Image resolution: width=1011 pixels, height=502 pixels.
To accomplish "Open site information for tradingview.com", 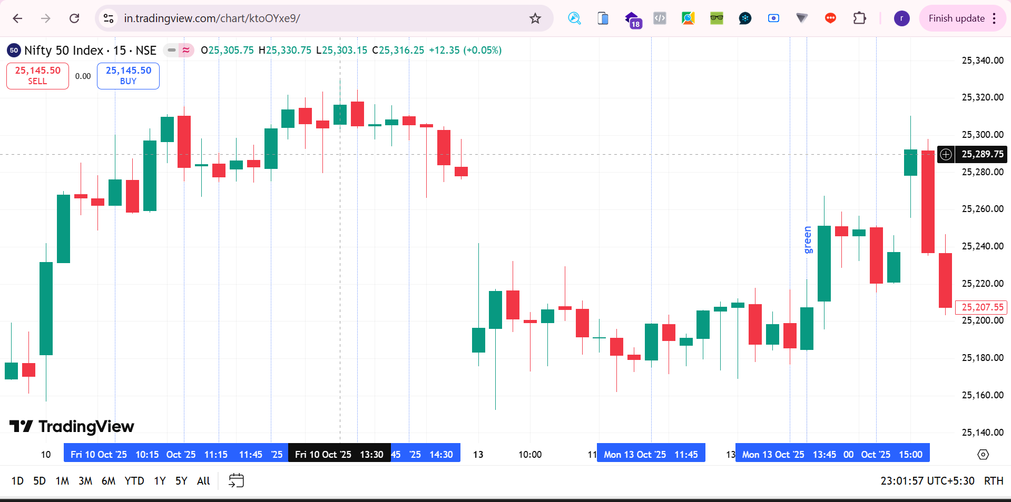I will (109, 18).
